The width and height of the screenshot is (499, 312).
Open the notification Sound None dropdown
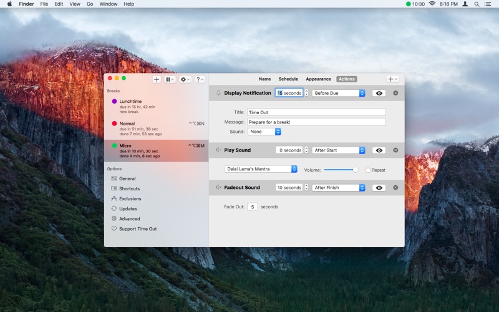tap(264, 132)
